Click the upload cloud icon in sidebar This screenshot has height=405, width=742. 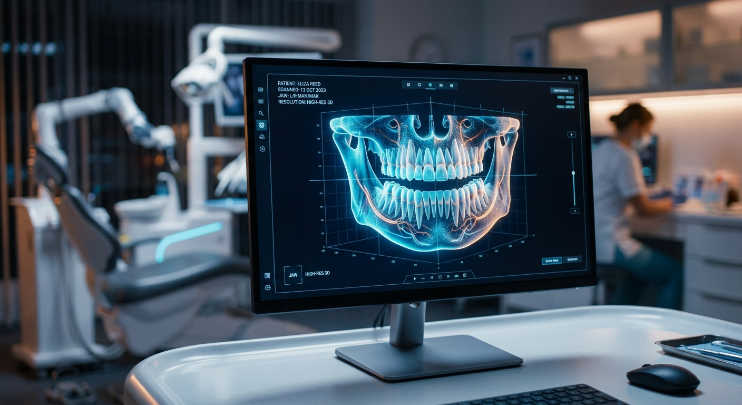click(x=262, y=137)
